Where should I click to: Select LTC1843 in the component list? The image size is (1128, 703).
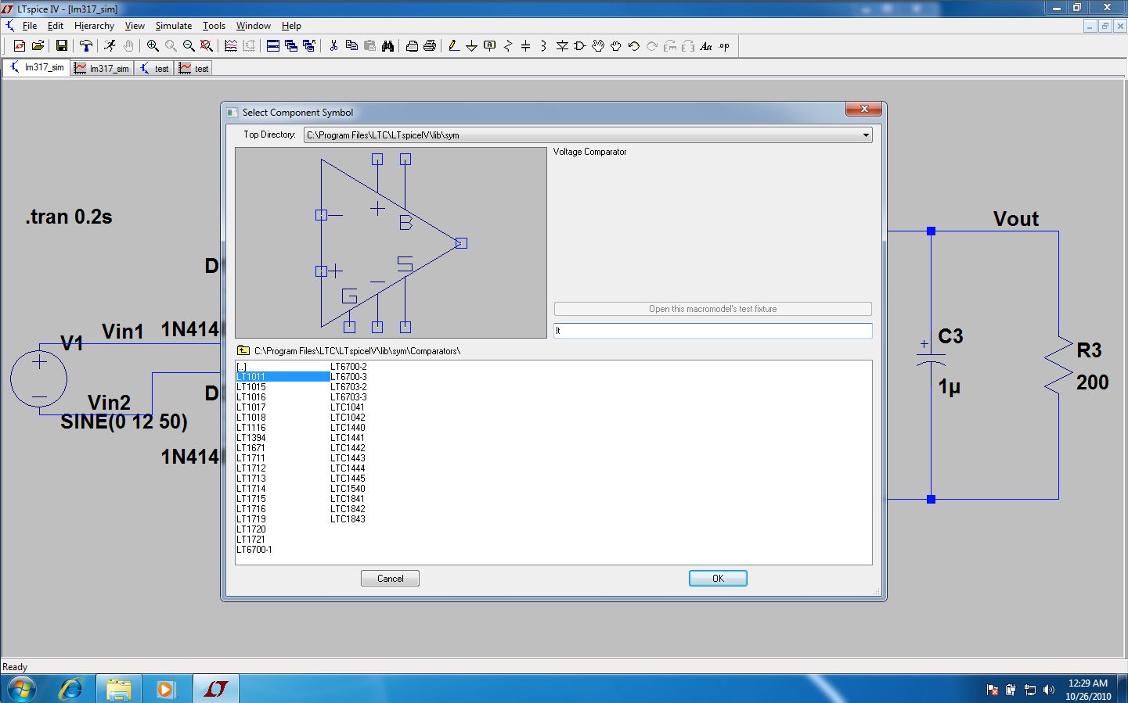(x=348, y=519)
